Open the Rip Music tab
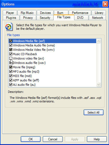 tap(27, 13)
